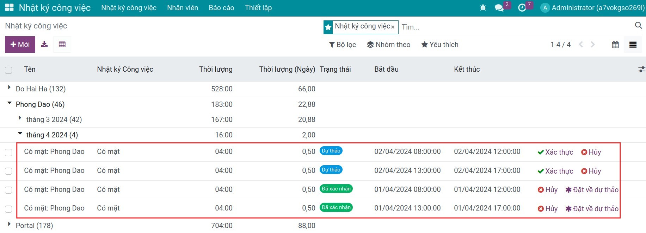Click the search magnifier icon
Viewport: 646px width, 233px height.
coord(638,25)
